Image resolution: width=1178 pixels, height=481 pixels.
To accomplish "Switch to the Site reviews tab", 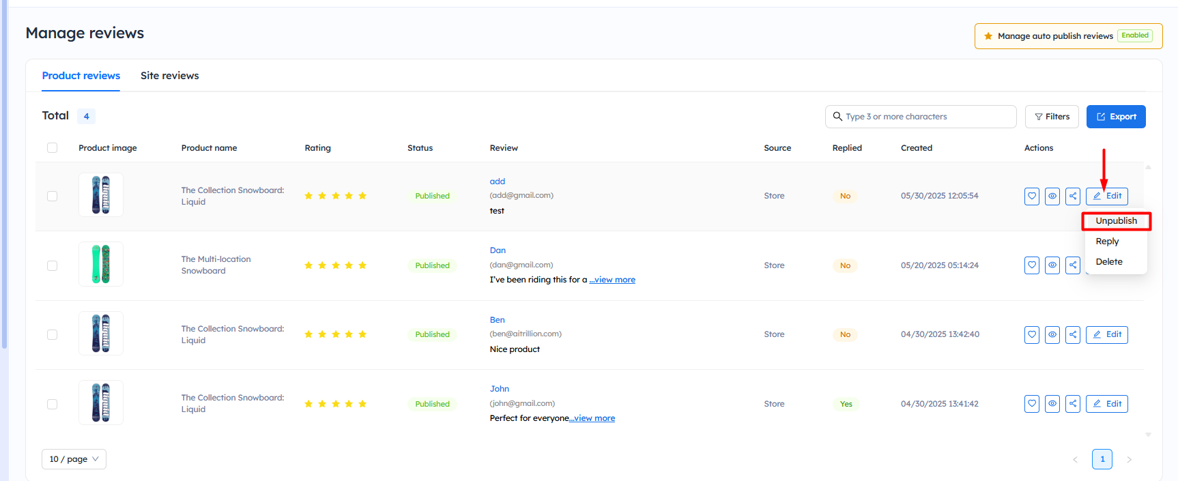I will [169, 76].
